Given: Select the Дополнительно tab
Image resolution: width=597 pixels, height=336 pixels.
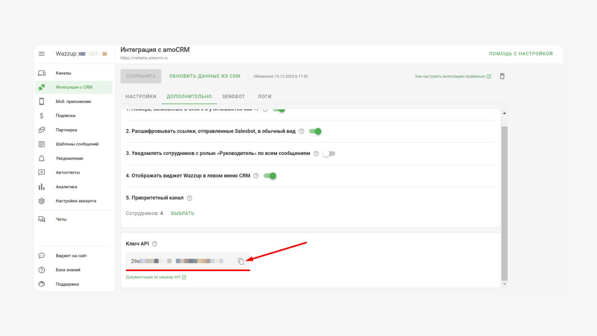Looking at the screenshot, I should [189, 96].
